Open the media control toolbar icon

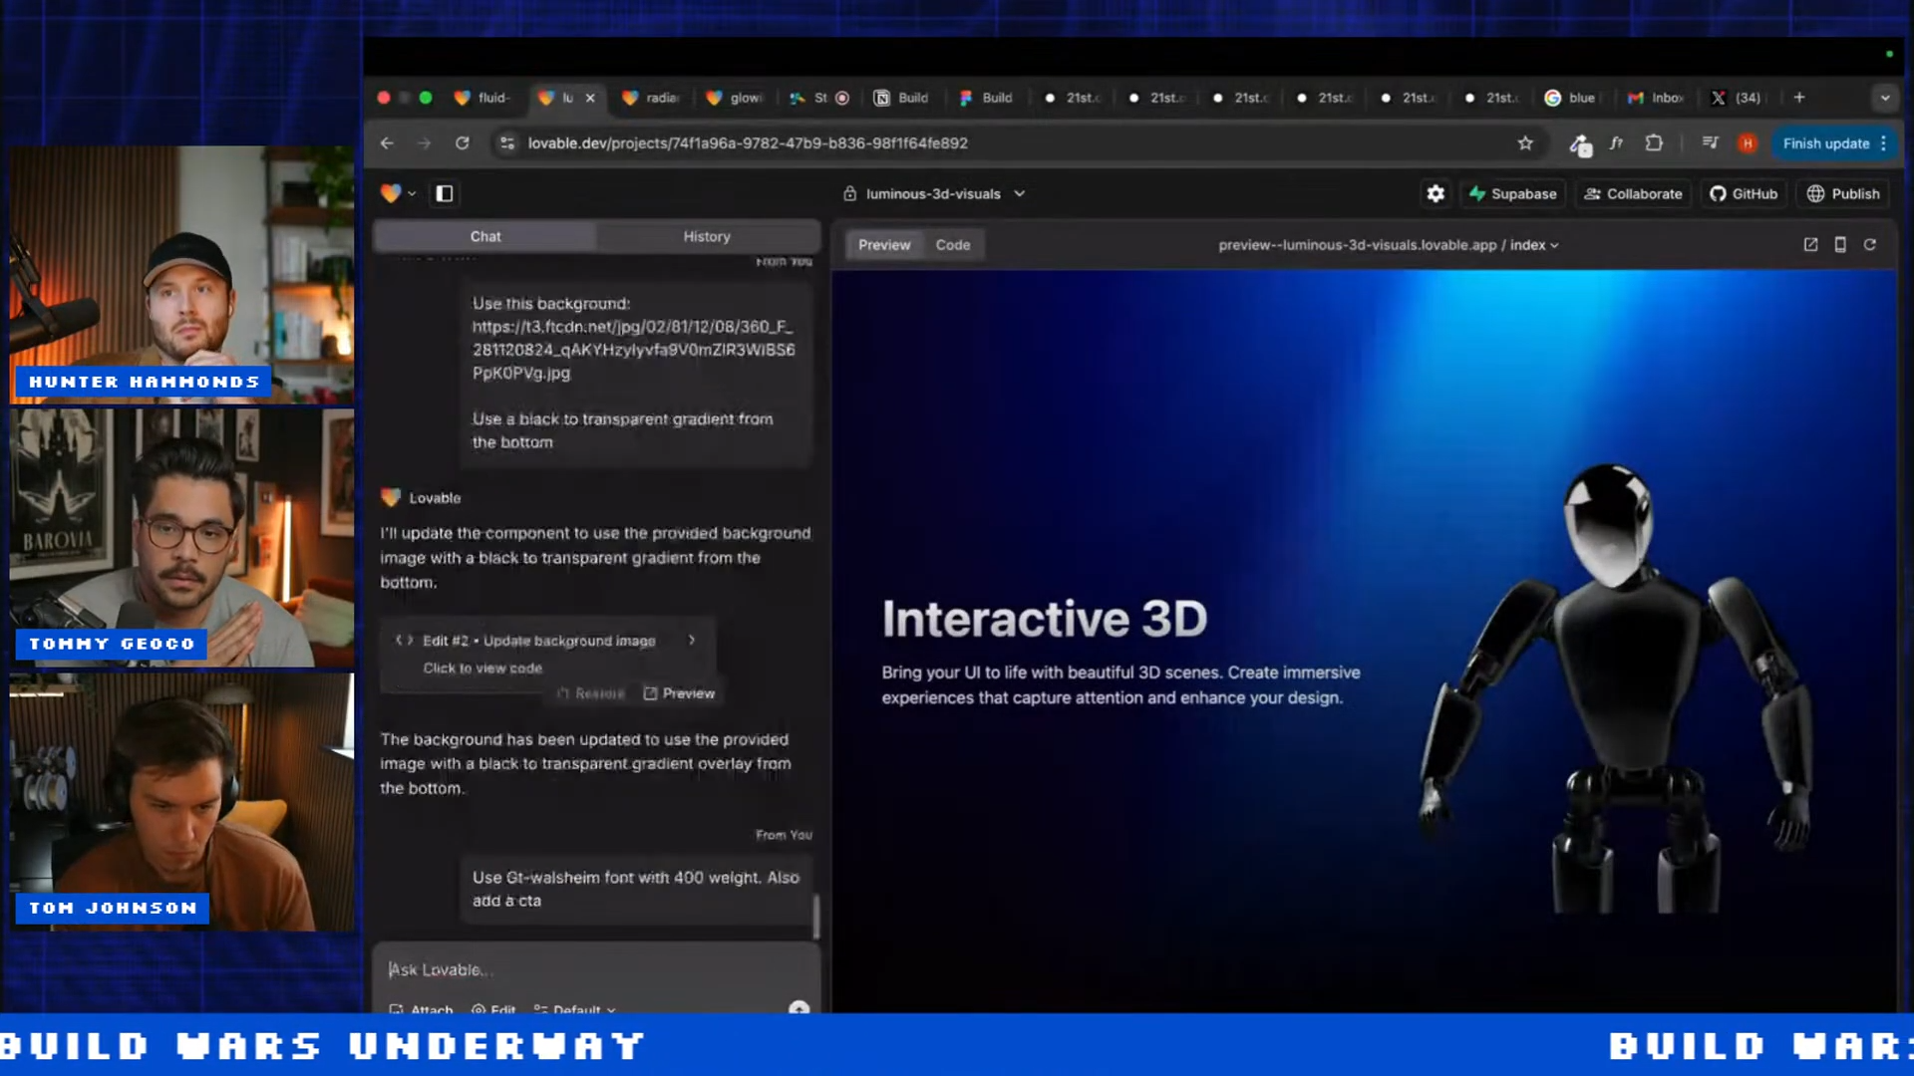pos(1711,143)
